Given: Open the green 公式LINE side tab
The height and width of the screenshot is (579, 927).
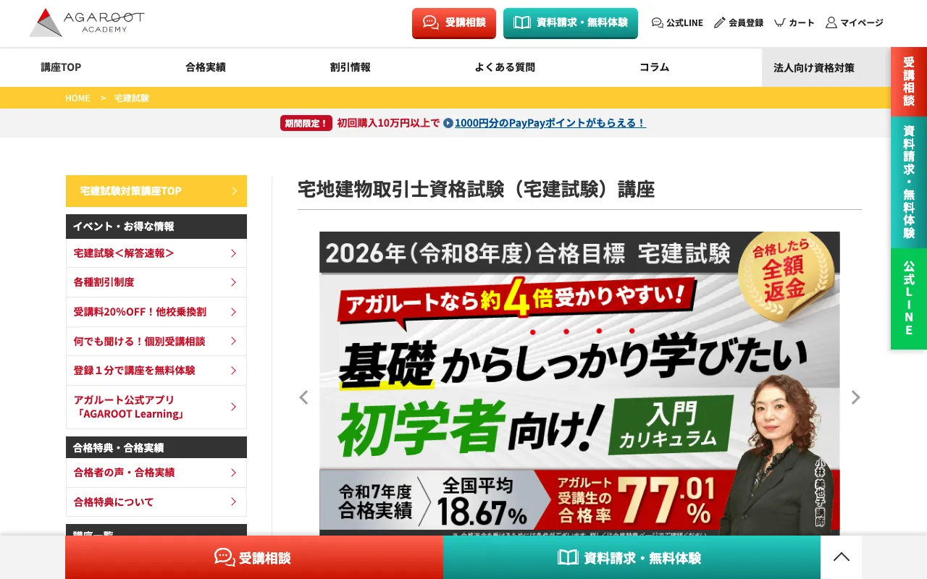Looking at the screenshot, I should pos(909,299).
